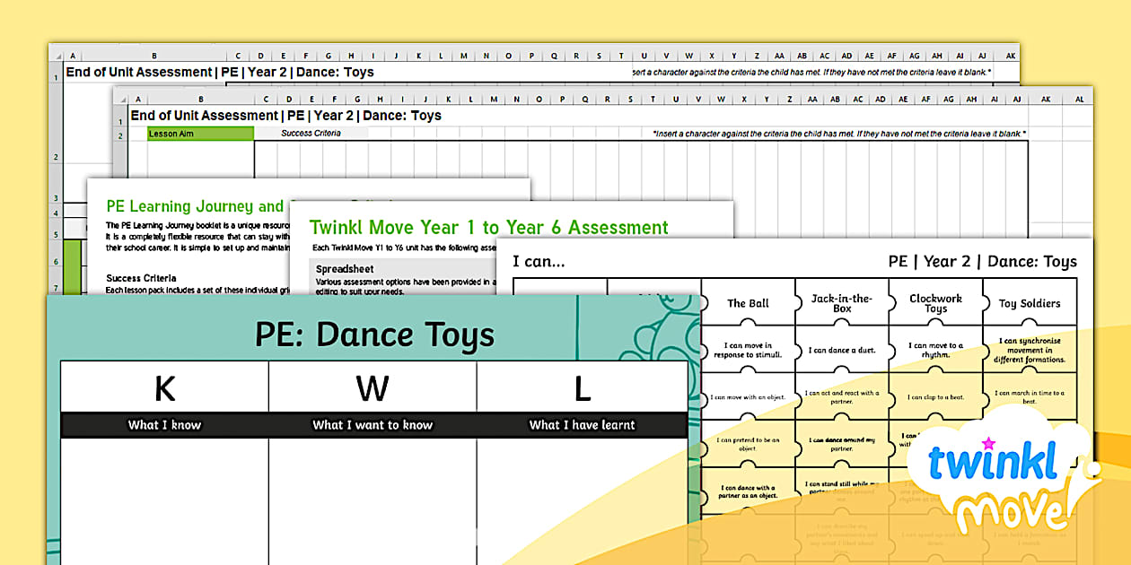Select column AL header in the front spreadsheet
Image resolution: width=1131 pixels, height=565 pixels.
tap(1078, 99)
